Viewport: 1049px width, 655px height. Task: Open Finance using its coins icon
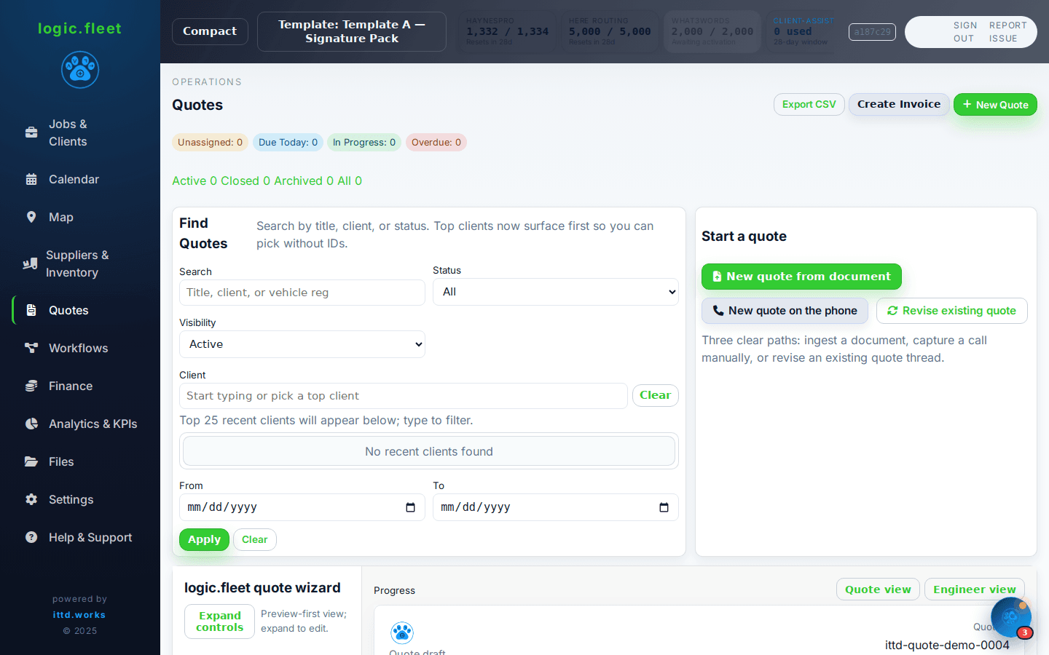coord(31,386)
